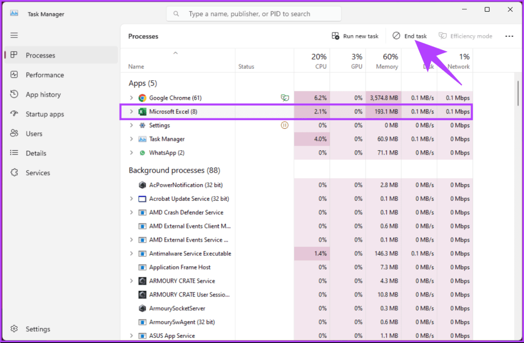Expand the Settings process group

point(132,125)
